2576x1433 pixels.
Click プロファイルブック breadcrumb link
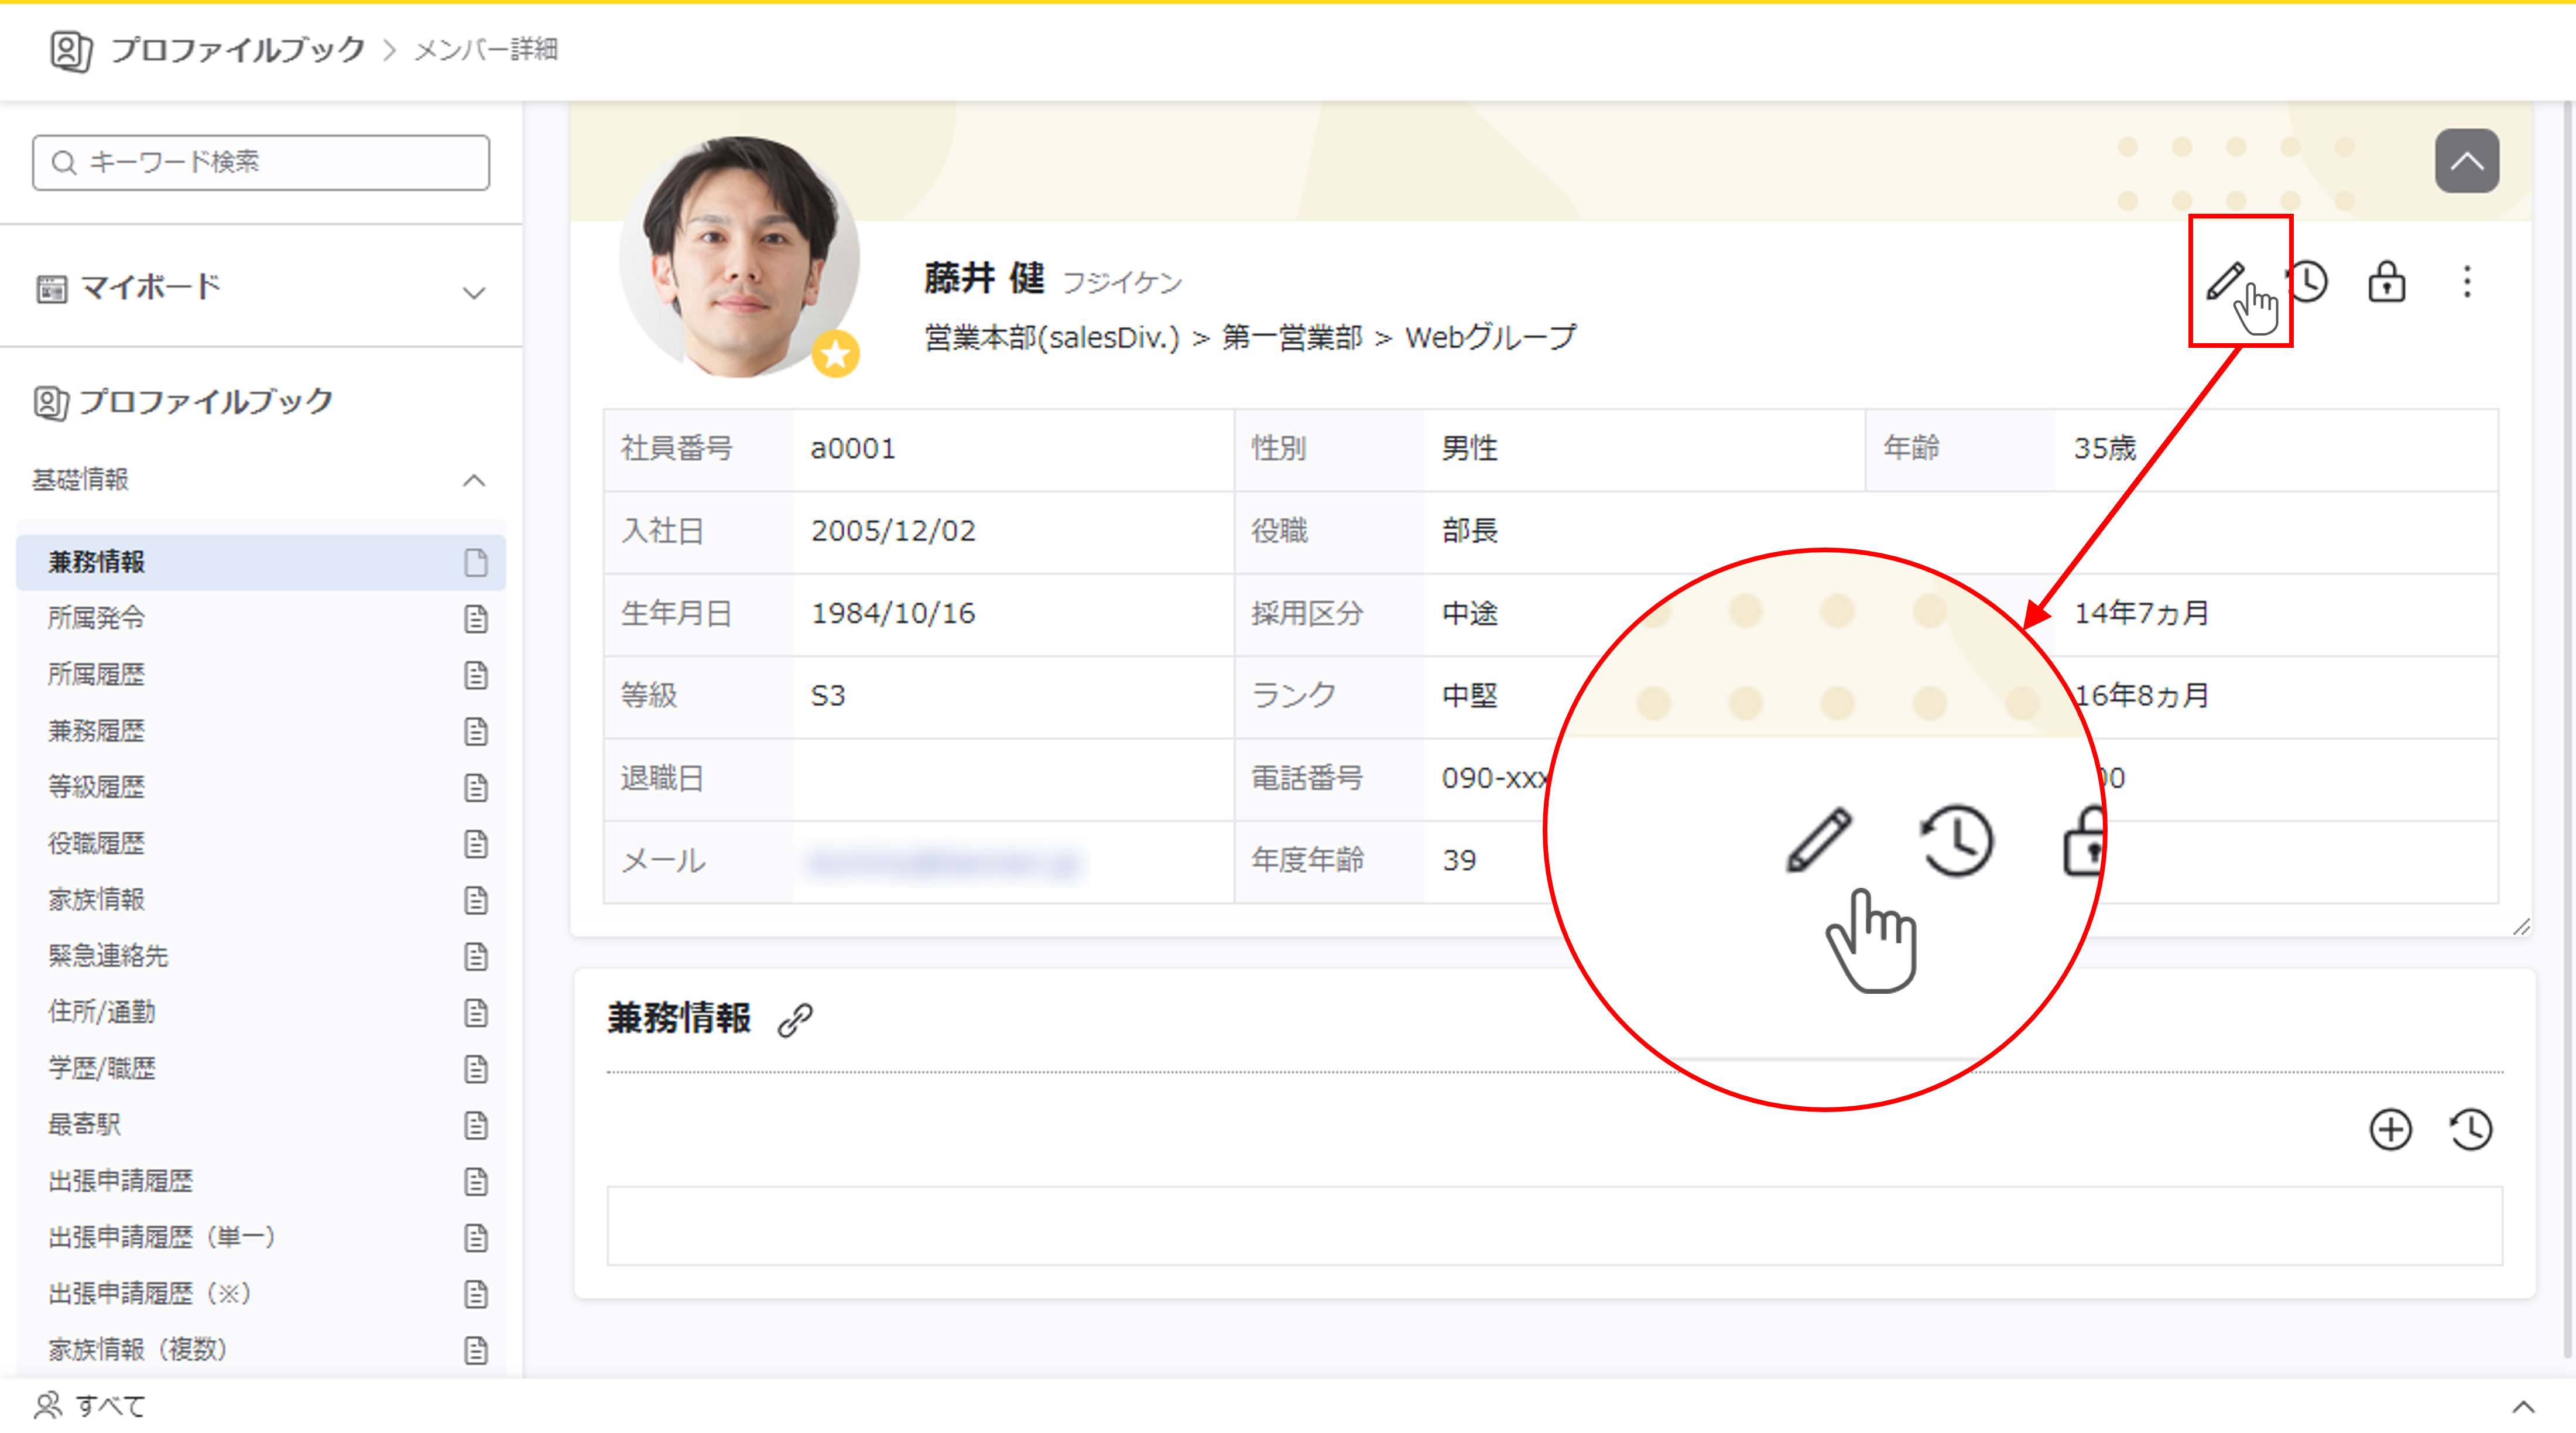[238, 50]
